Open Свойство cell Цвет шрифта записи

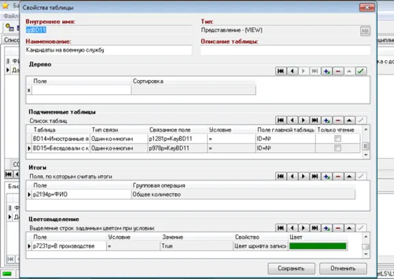(x=261, y=246)
